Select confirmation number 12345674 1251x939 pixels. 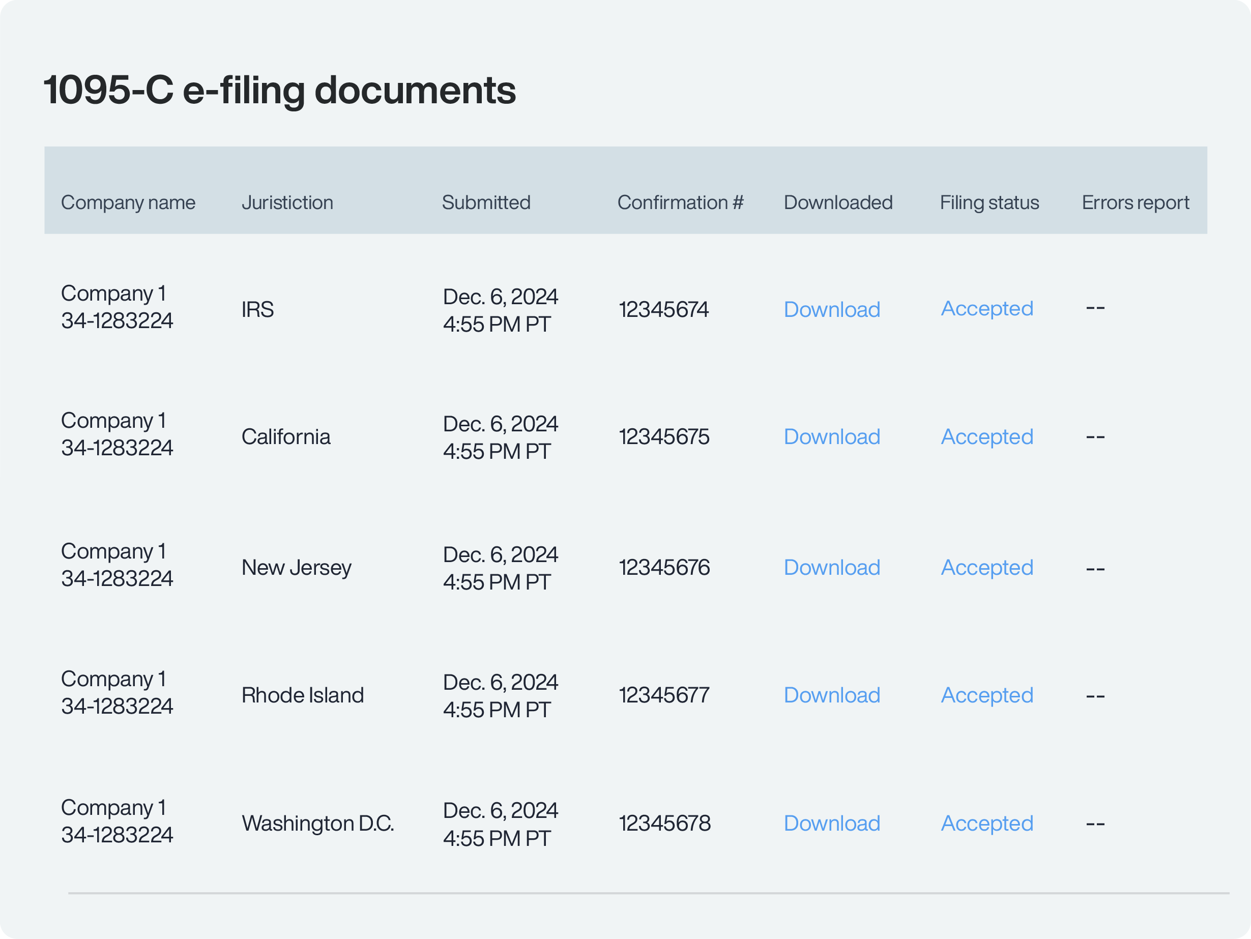[x=663, y=309]
